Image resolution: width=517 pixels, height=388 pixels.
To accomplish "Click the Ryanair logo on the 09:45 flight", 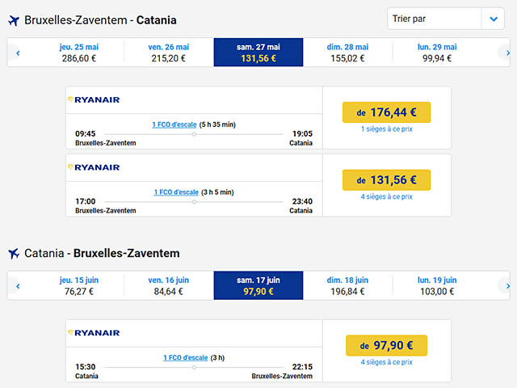I will click(x=95, y=100).
